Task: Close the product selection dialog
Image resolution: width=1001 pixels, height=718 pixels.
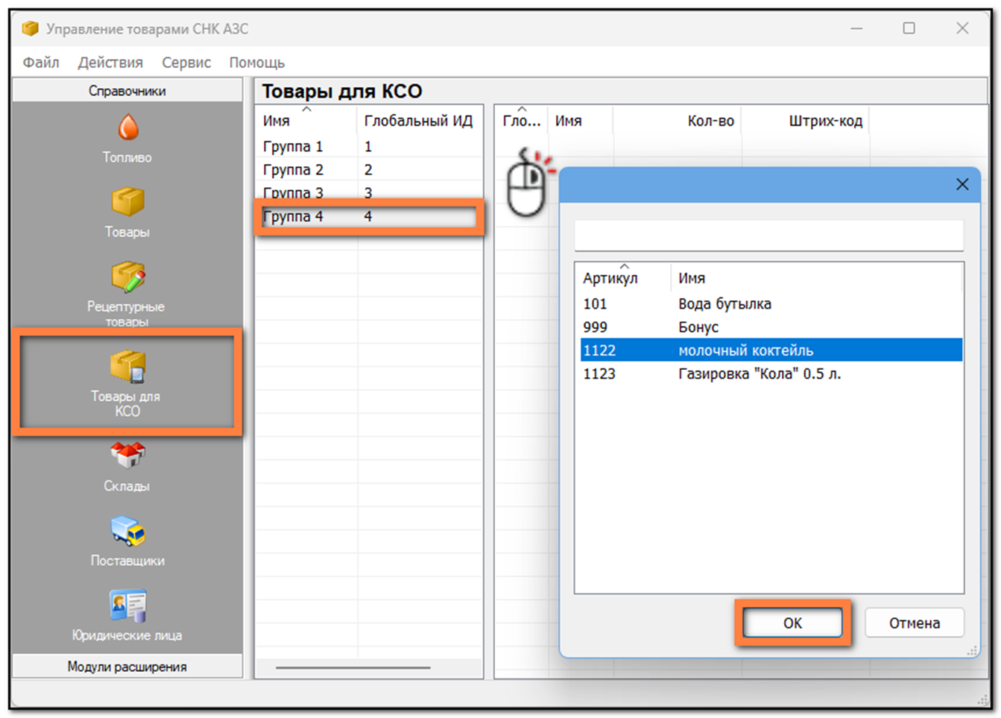Action: coord(962,184)
